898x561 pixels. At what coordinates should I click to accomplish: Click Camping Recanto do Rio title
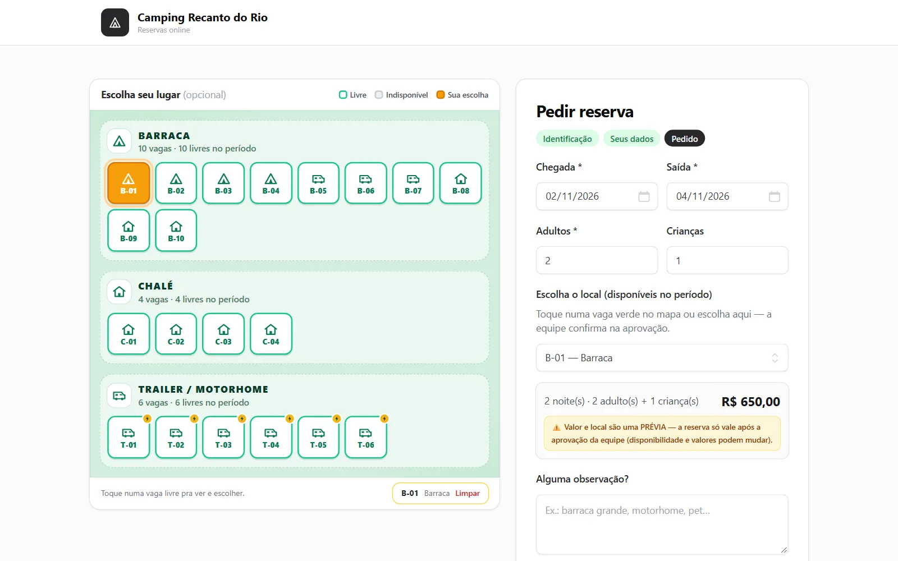coord(203,17)
